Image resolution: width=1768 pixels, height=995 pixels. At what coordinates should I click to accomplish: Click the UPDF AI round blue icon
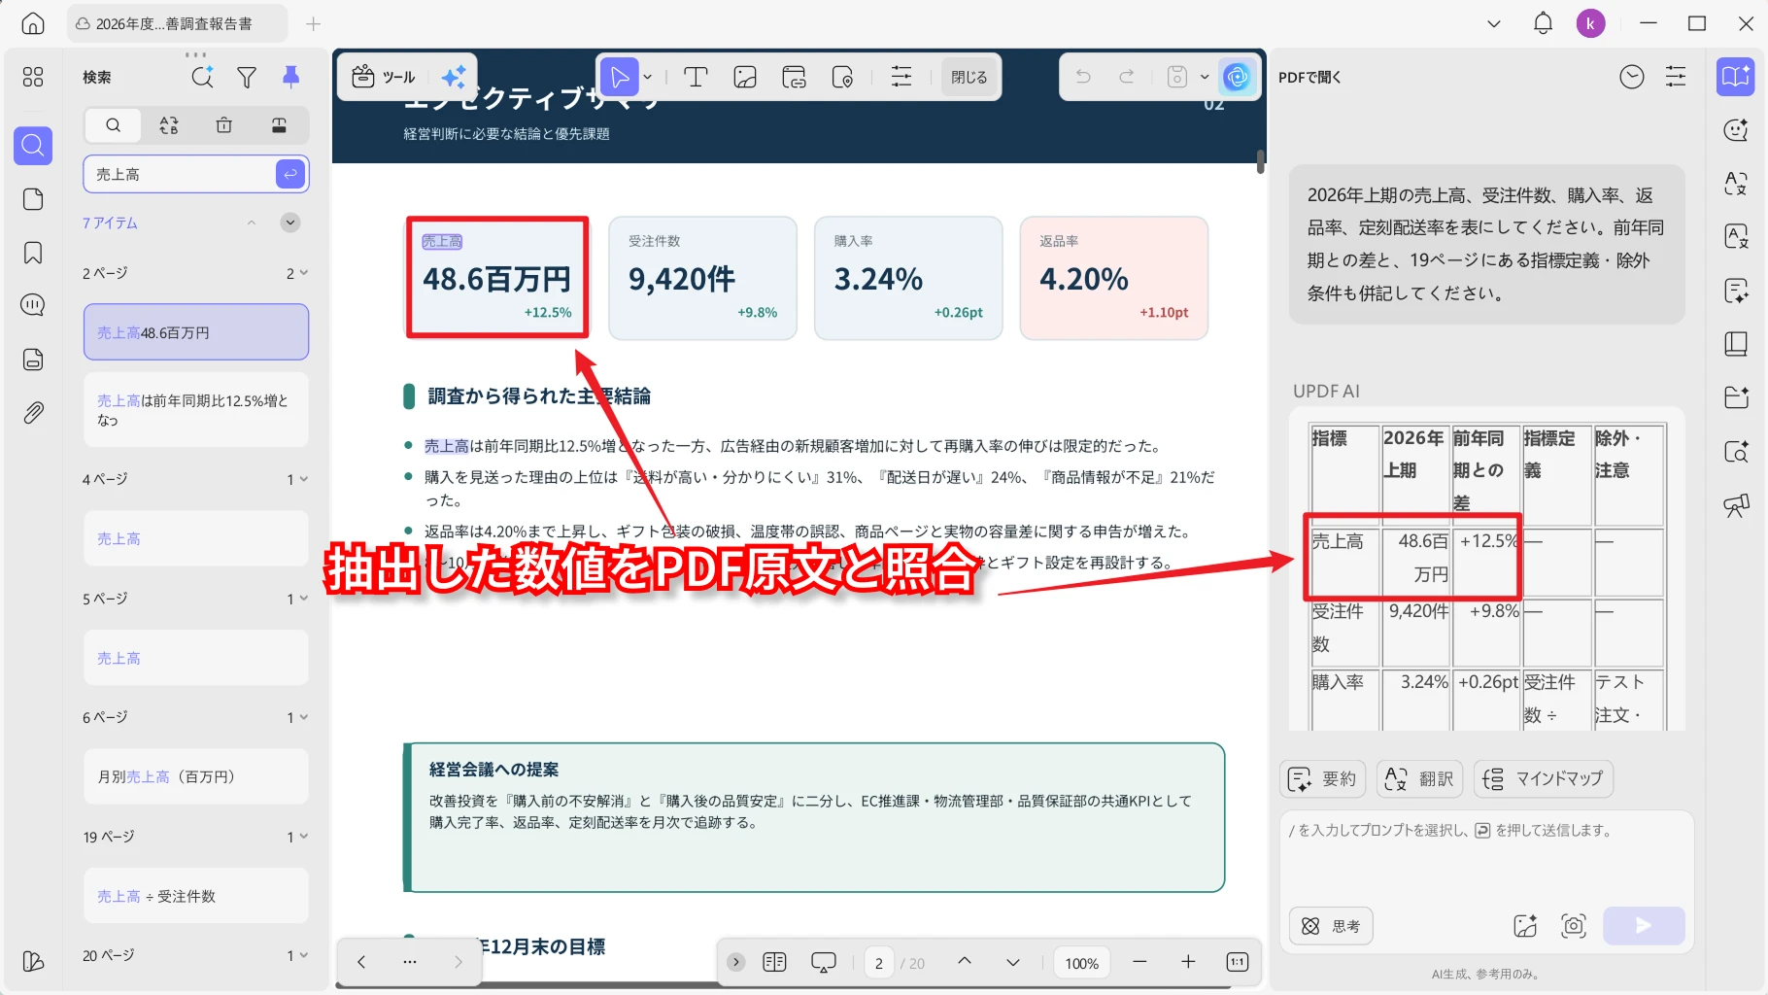pos(1237,77)
